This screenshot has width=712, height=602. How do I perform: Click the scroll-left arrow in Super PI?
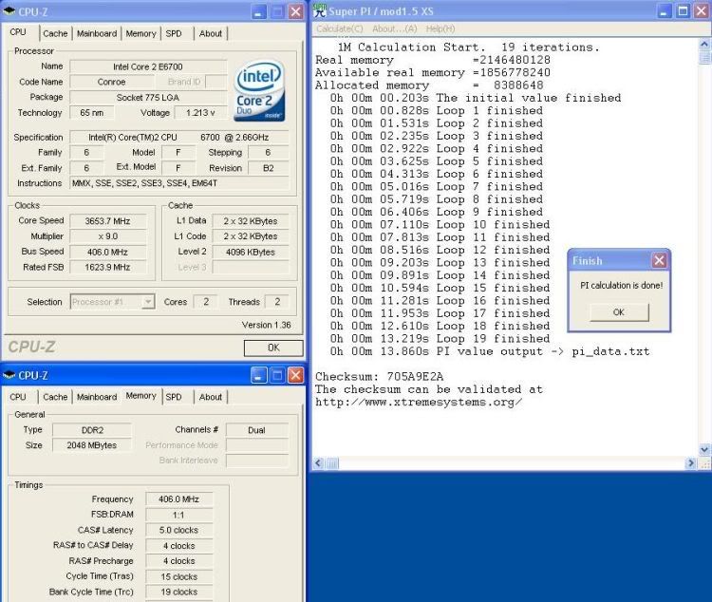(x=318, y=463)
